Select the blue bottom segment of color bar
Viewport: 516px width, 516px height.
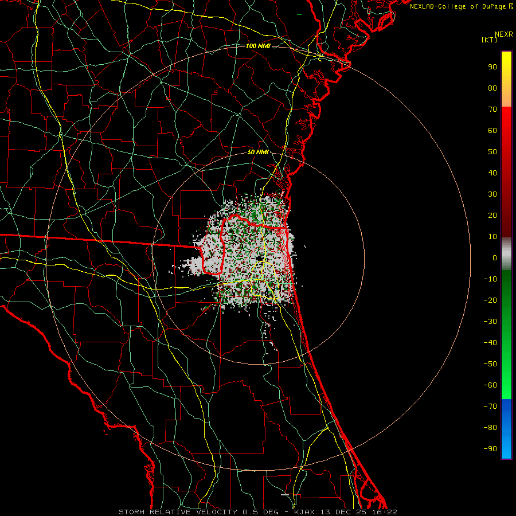coord(506,428)
